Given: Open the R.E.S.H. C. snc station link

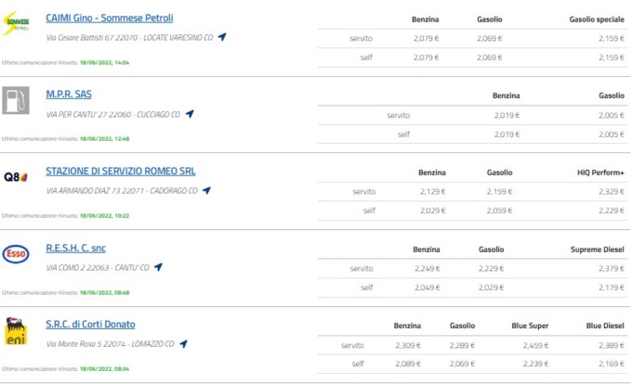Looking at the screenshot, I should (x=76, y=248).
